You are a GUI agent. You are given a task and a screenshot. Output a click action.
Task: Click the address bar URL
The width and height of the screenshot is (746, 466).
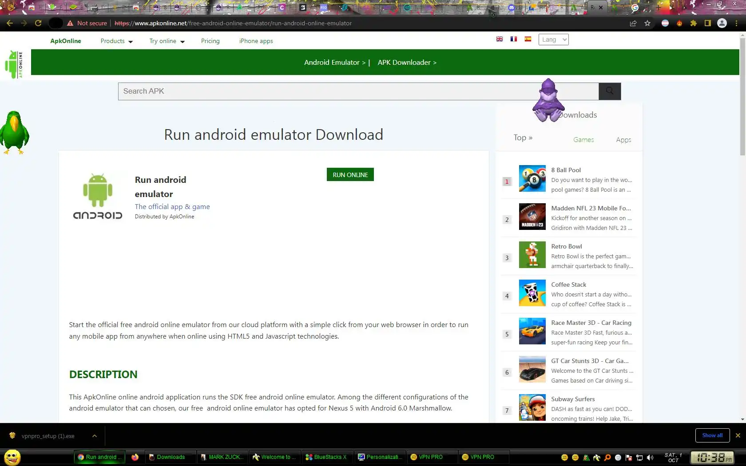point(233,23)
